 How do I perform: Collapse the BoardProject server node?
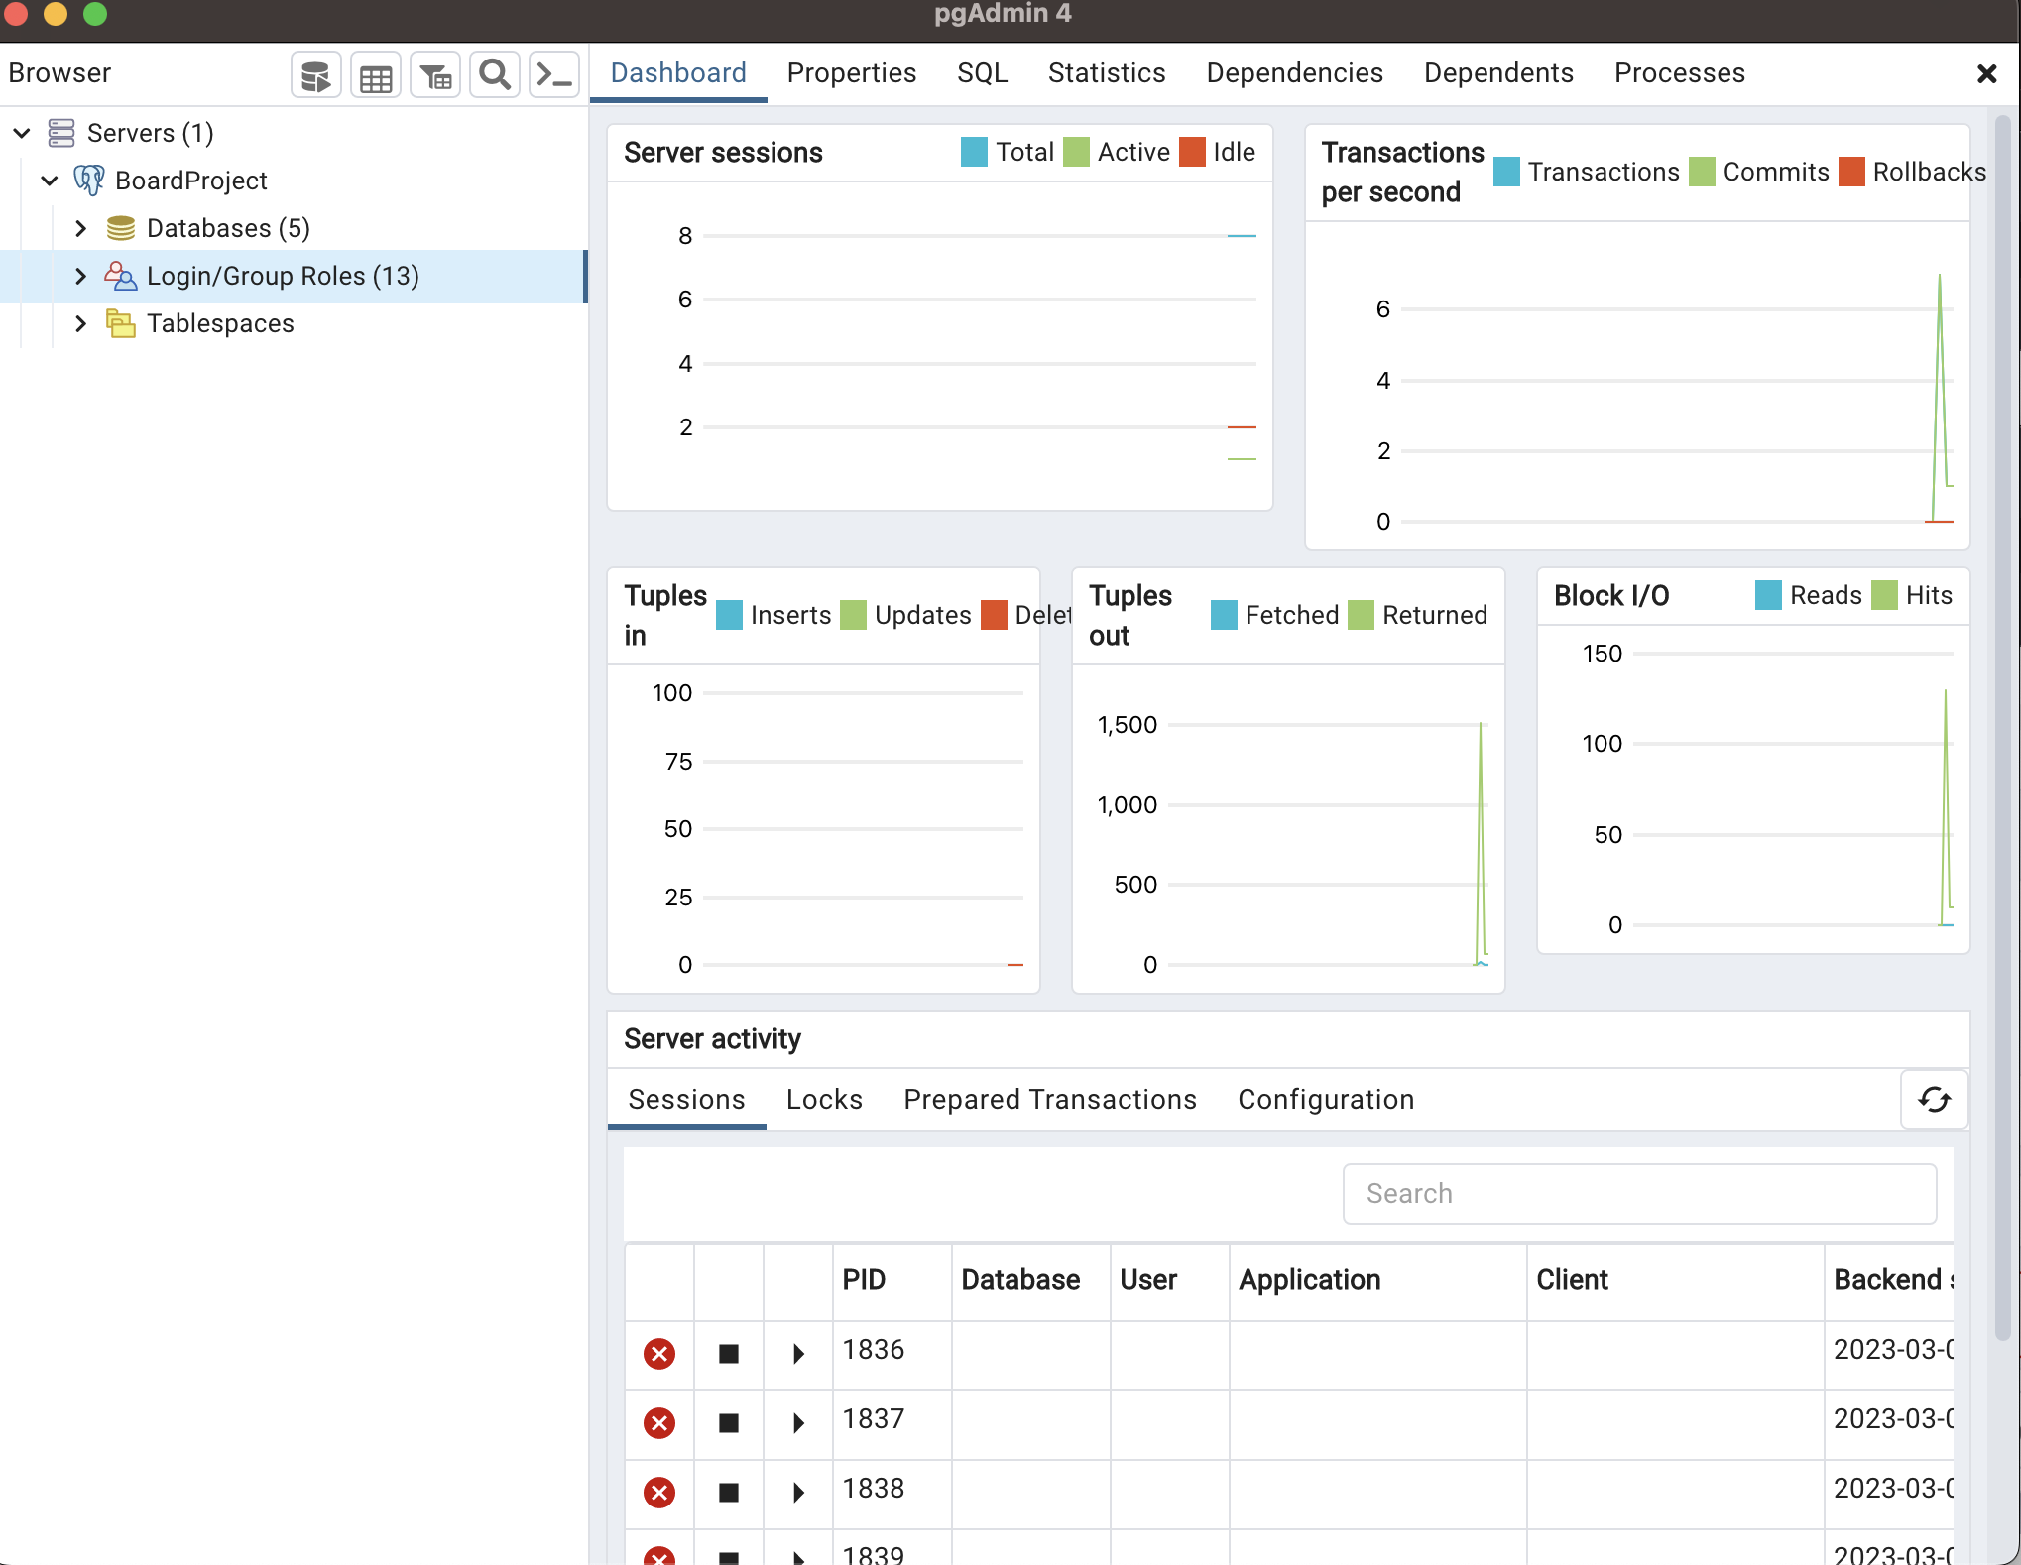(50, 181)
